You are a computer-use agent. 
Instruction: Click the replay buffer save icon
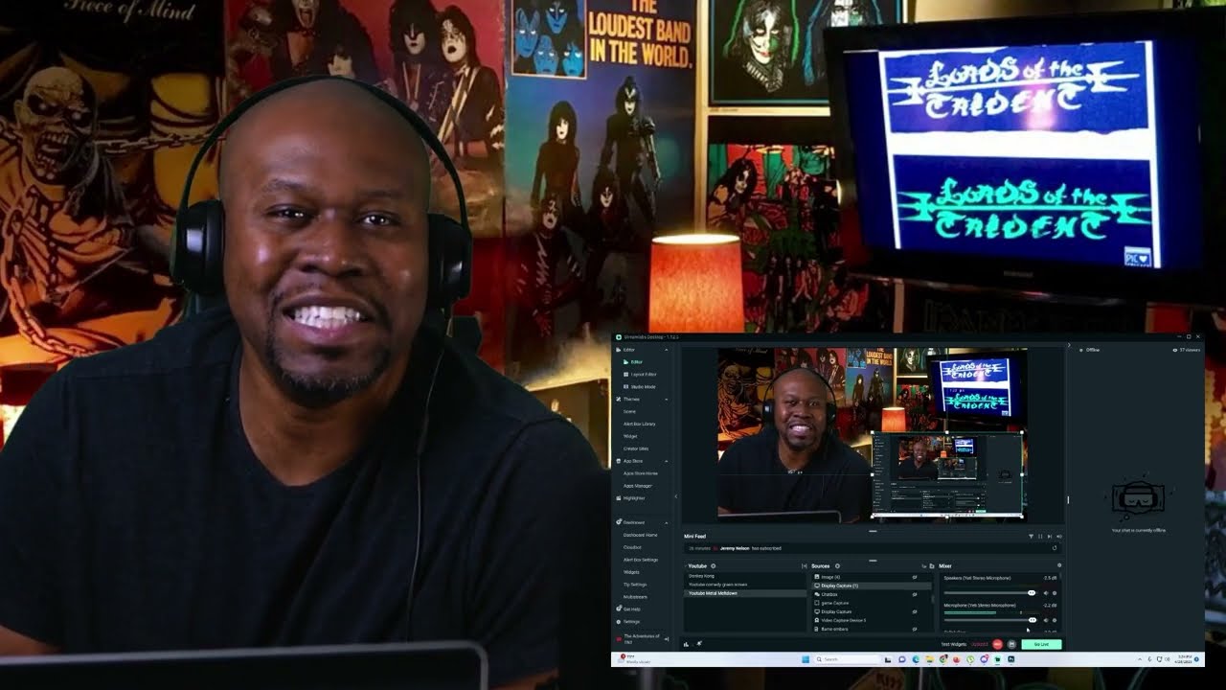[1011, 644]
